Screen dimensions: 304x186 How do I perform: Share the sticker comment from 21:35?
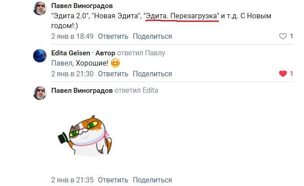(152, 180)
